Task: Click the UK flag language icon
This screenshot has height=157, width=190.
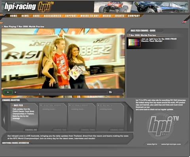Action: click(x=184, y=22)
